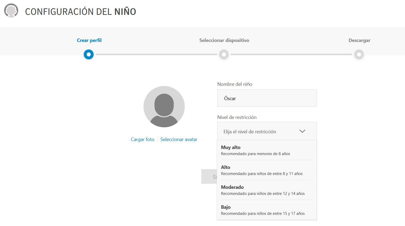Click the child profile icon in header
Screen dimensions: 405x226
coord(11,11)
